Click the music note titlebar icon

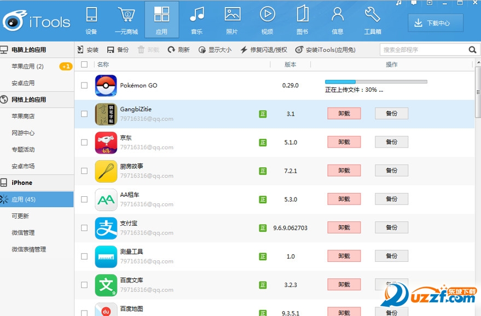click(x=398, y=3)
